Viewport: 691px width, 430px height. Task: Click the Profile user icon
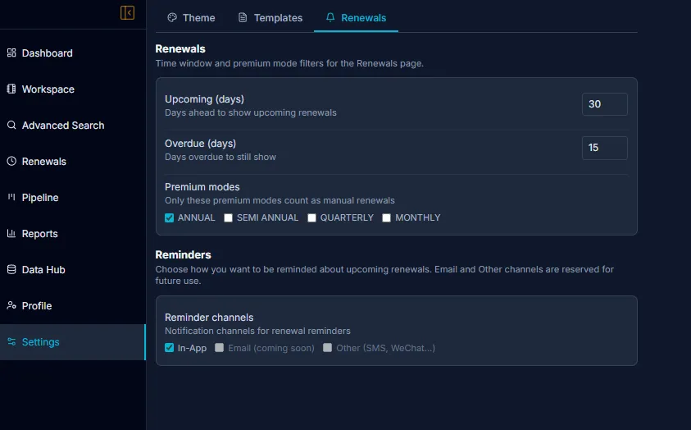pyautogui.click(x=11, y=305)
